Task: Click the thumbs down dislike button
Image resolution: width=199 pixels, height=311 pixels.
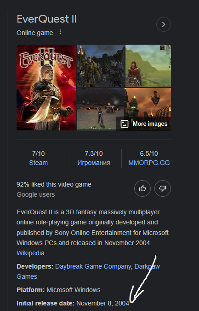Action: tap(163, 188)
